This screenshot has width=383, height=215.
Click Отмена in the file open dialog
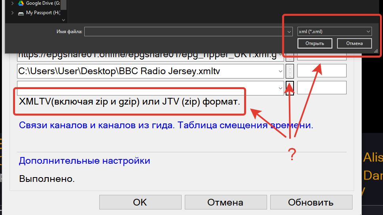click(354, 43)
